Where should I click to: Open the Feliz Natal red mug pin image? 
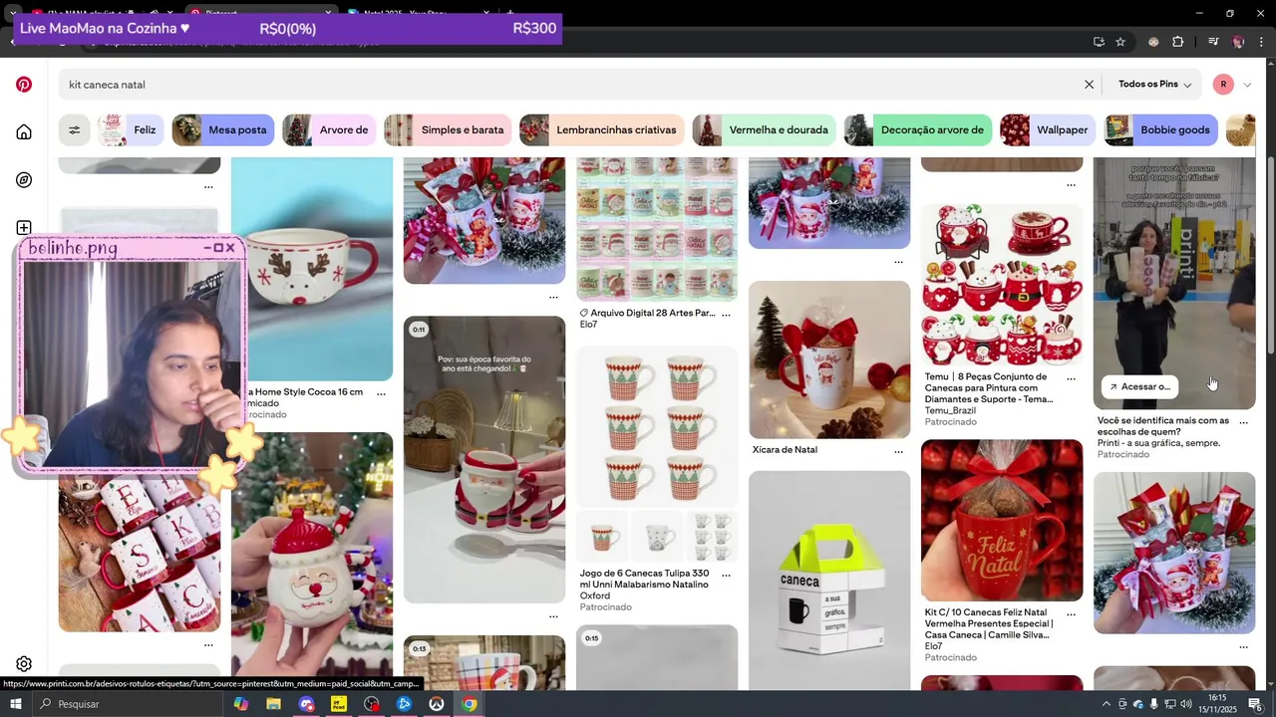[1002, 521]
